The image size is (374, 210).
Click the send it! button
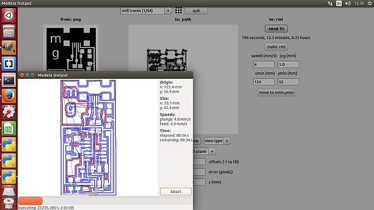276,29
